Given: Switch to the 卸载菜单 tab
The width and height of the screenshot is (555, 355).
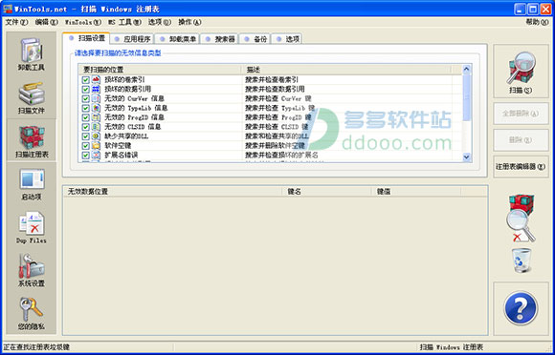Looking at the screenshot, I should coord(178,39).
